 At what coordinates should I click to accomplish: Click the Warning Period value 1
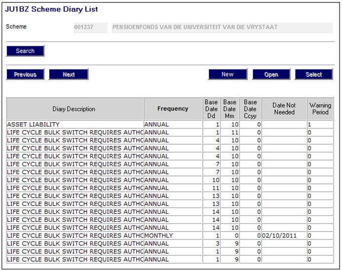[320, 124]
